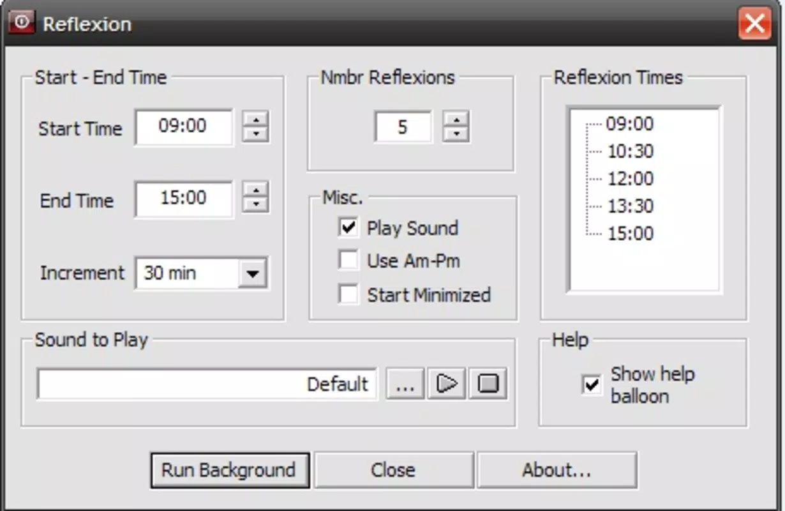Click the Nmbr Reflexions field showing 5

coord(403,126)
